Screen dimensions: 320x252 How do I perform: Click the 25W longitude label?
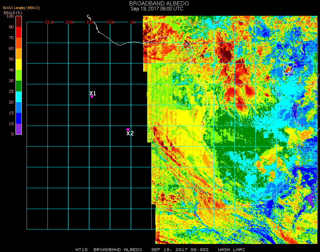click(x=49, y=22)
